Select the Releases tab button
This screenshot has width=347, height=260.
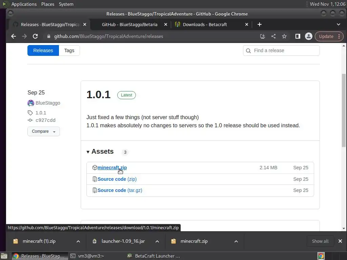coord(43,50)
